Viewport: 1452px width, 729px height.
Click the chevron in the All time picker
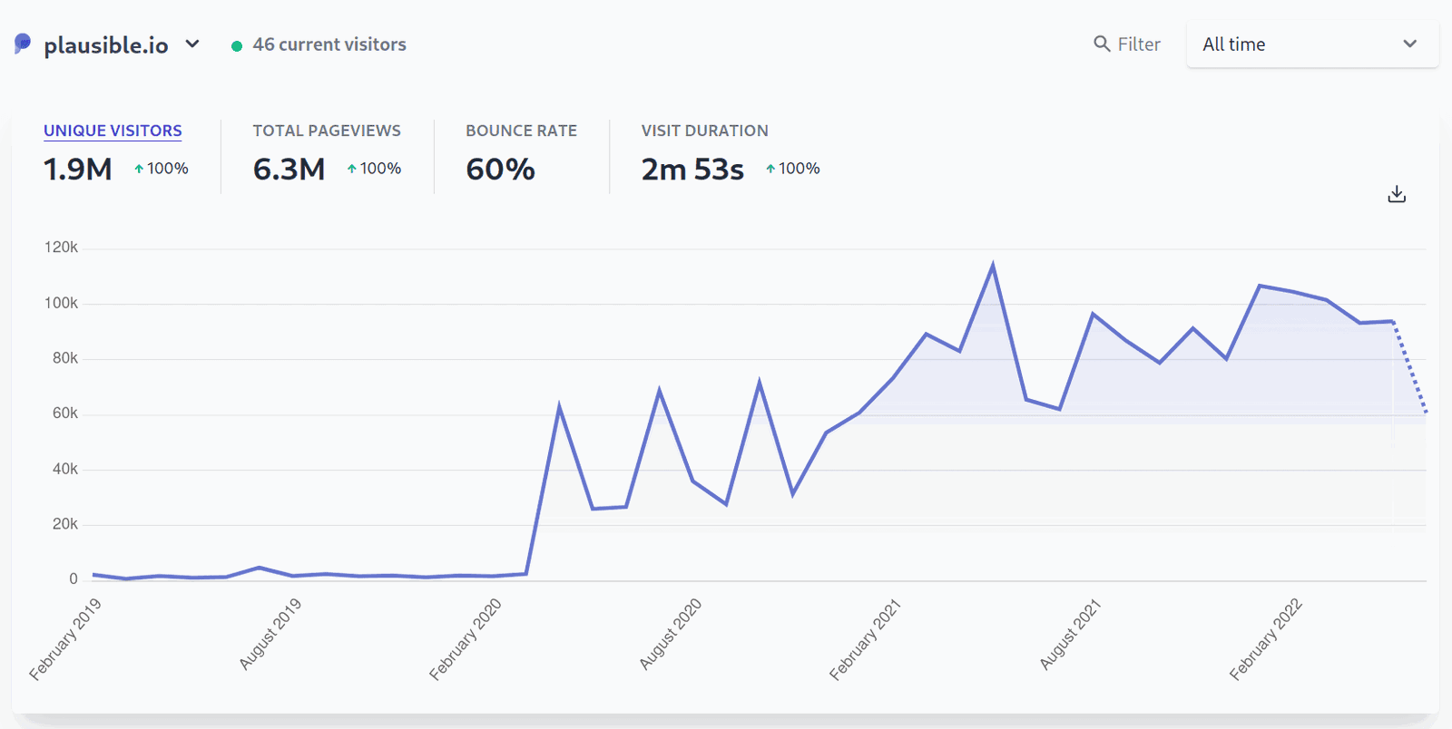pos(1409,44)
